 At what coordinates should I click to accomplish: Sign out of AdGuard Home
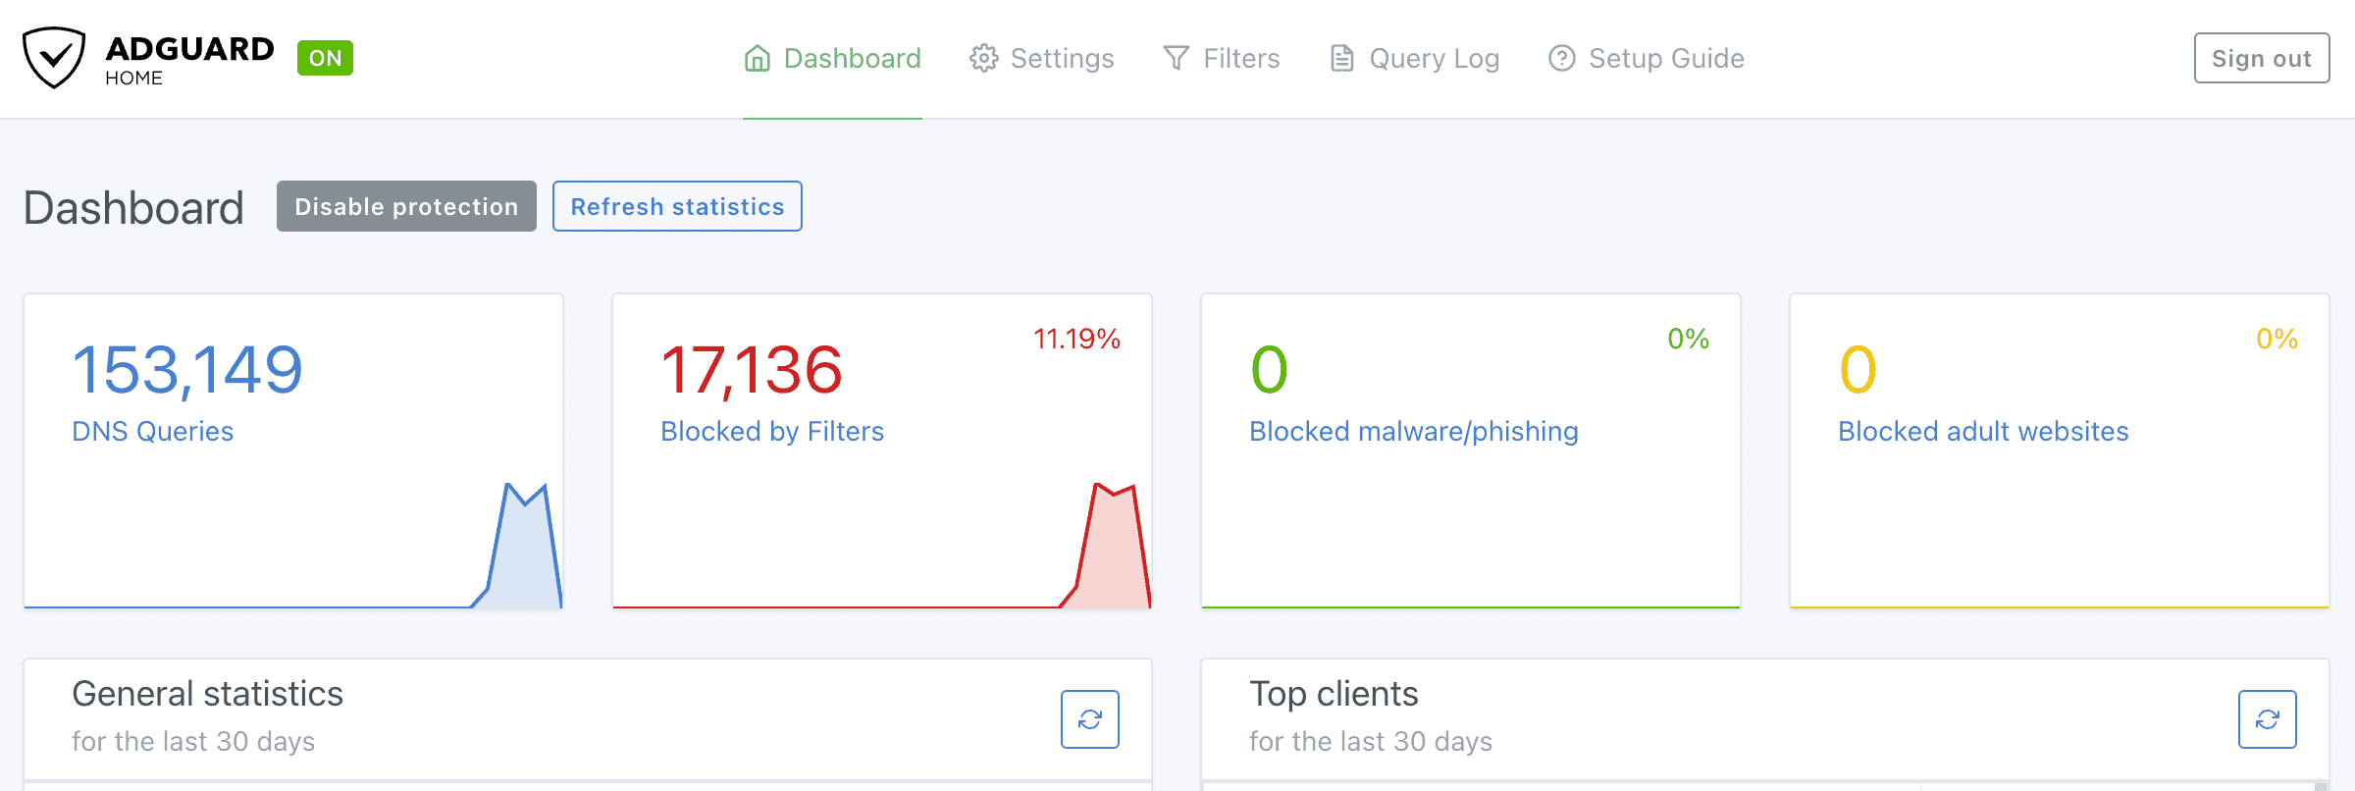click(2261, 59)
